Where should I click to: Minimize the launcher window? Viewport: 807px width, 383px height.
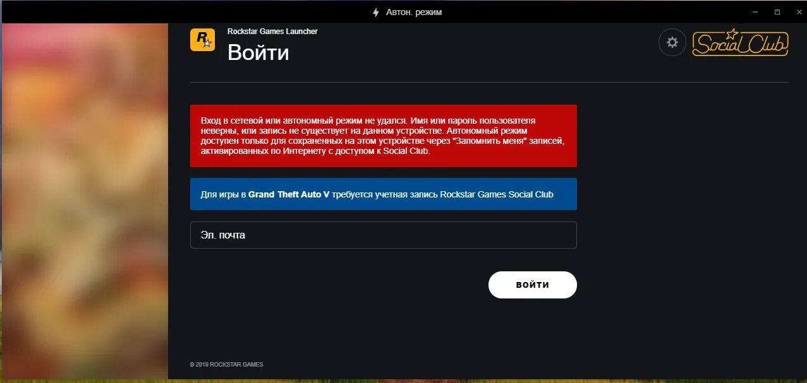coord(755,12)
